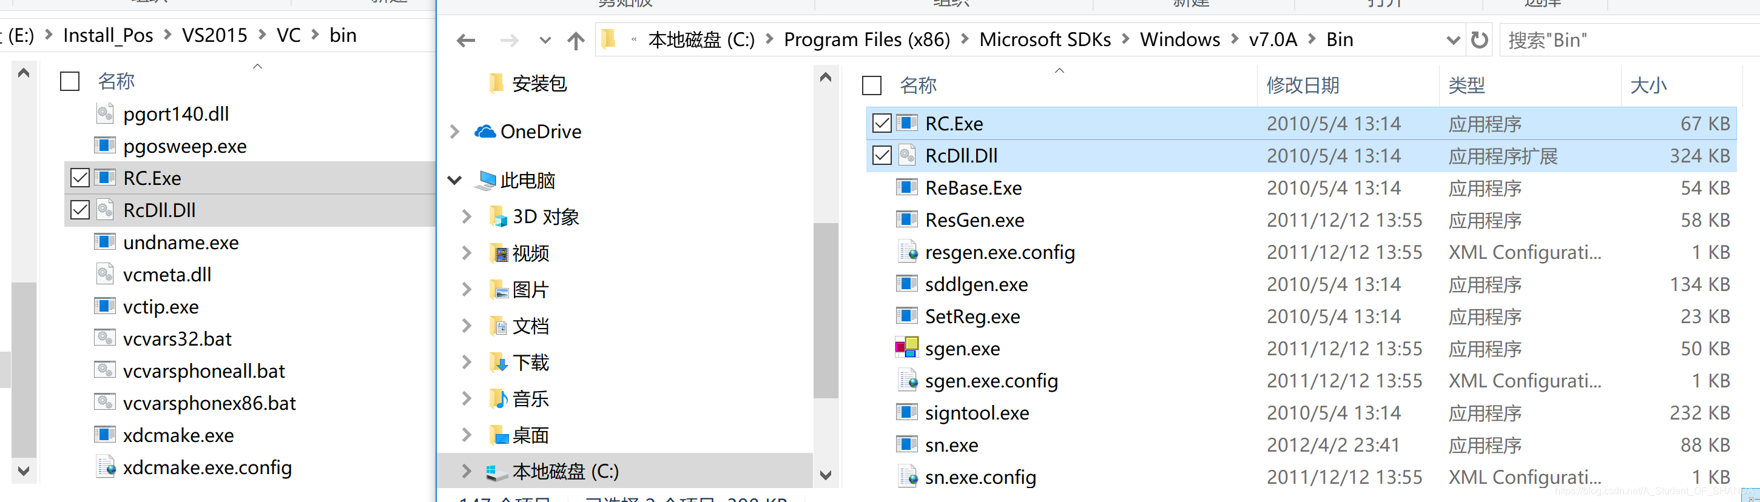
Task: Select the ResGen.exe file row
Action: (1301, 220)
